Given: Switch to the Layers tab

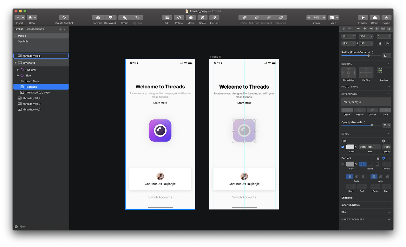Looking at the screenshot, I should click(x=19, y=29).
